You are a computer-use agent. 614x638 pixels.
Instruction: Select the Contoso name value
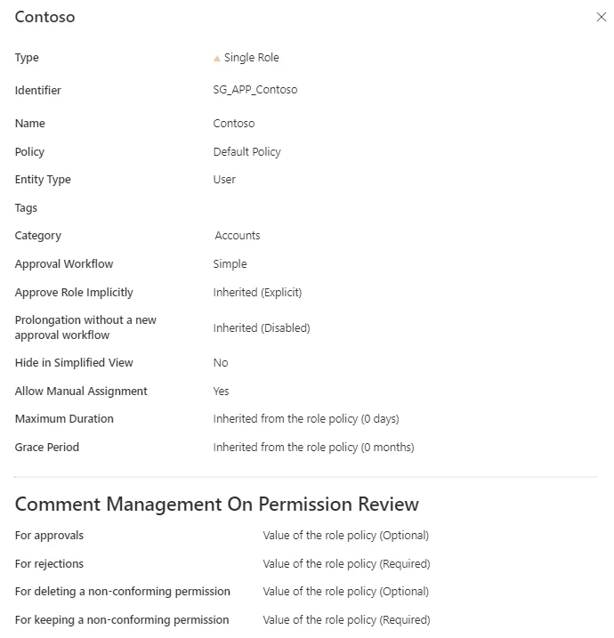point(234,124)
